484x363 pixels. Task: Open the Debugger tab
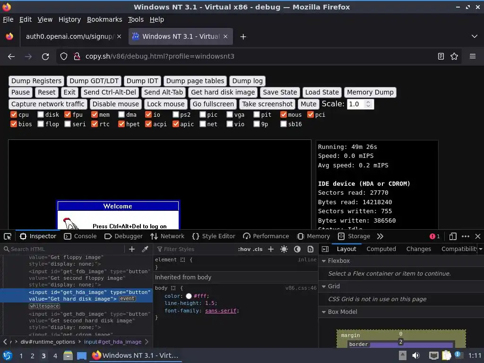(x=123, y=236)
